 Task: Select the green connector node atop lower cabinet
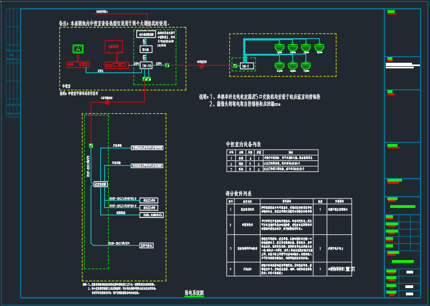point(90,146)
